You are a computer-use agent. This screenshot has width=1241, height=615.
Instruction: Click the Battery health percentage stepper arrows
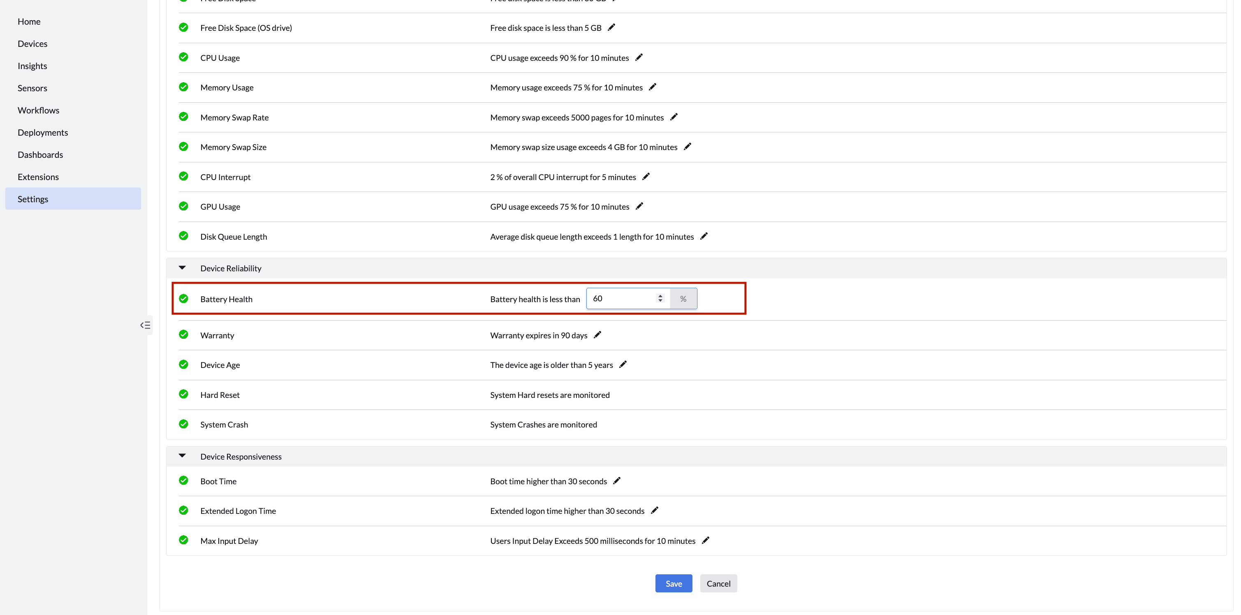click(x=660, y=298)
